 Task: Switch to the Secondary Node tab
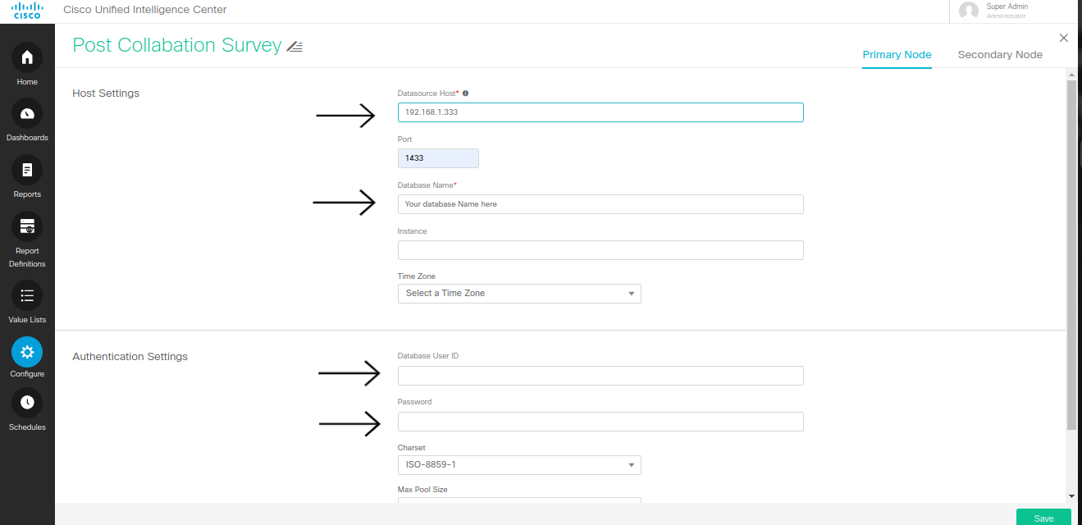(x=1000, y=55)
